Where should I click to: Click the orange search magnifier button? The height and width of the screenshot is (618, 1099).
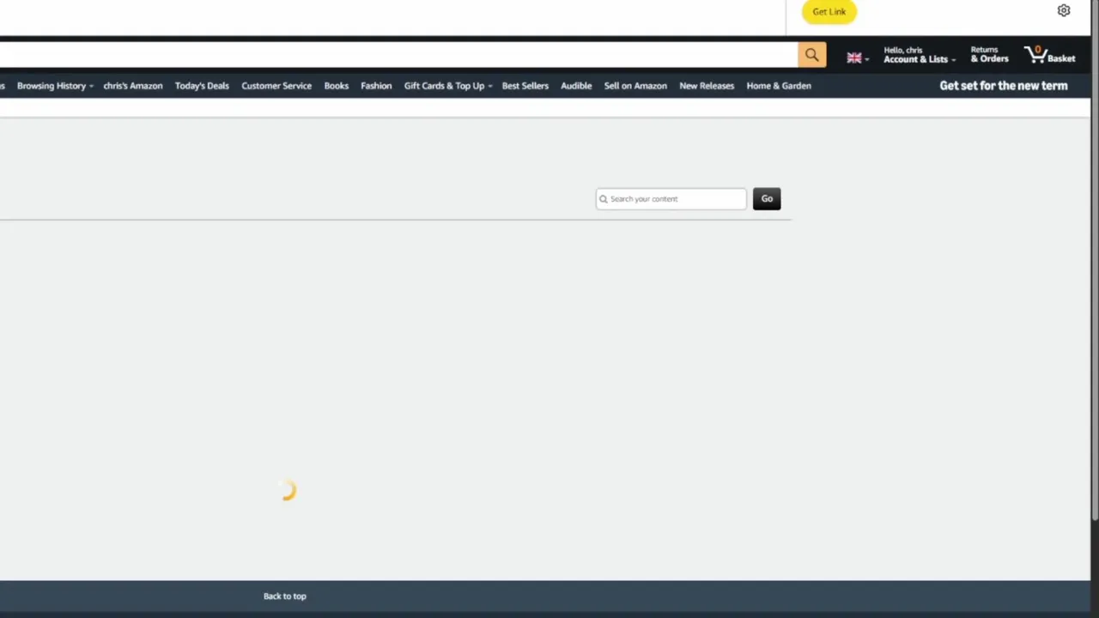click(811, 55)
